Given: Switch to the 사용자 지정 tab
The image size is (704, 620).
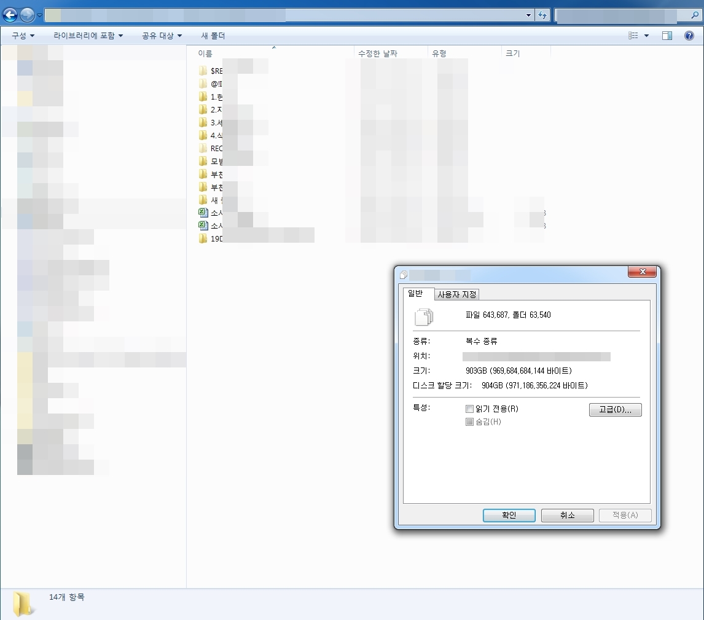Looking at the screenshot, I should [456, 294].
